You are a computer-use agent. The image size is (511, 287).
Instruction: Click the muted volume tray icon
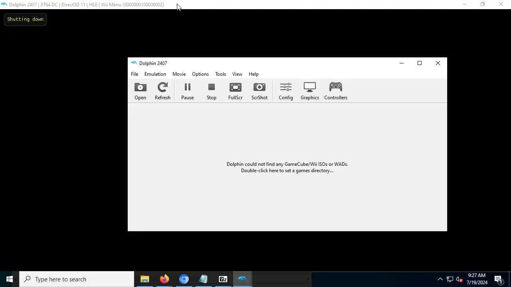pyautogui.click(x=460, y=279)
